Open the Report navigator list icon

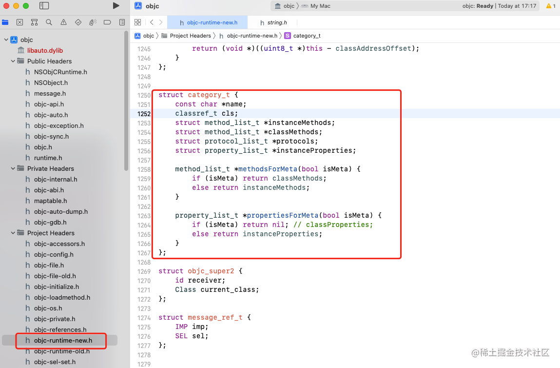pyautogui.click(x=122, y=22)
